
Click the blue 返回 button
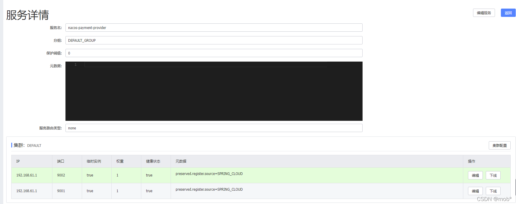(508, 13)
